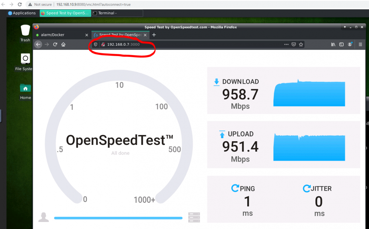The image size is (369, 229).
Task: Click the Not secure warning icon
Action: [x=30, y=4]
